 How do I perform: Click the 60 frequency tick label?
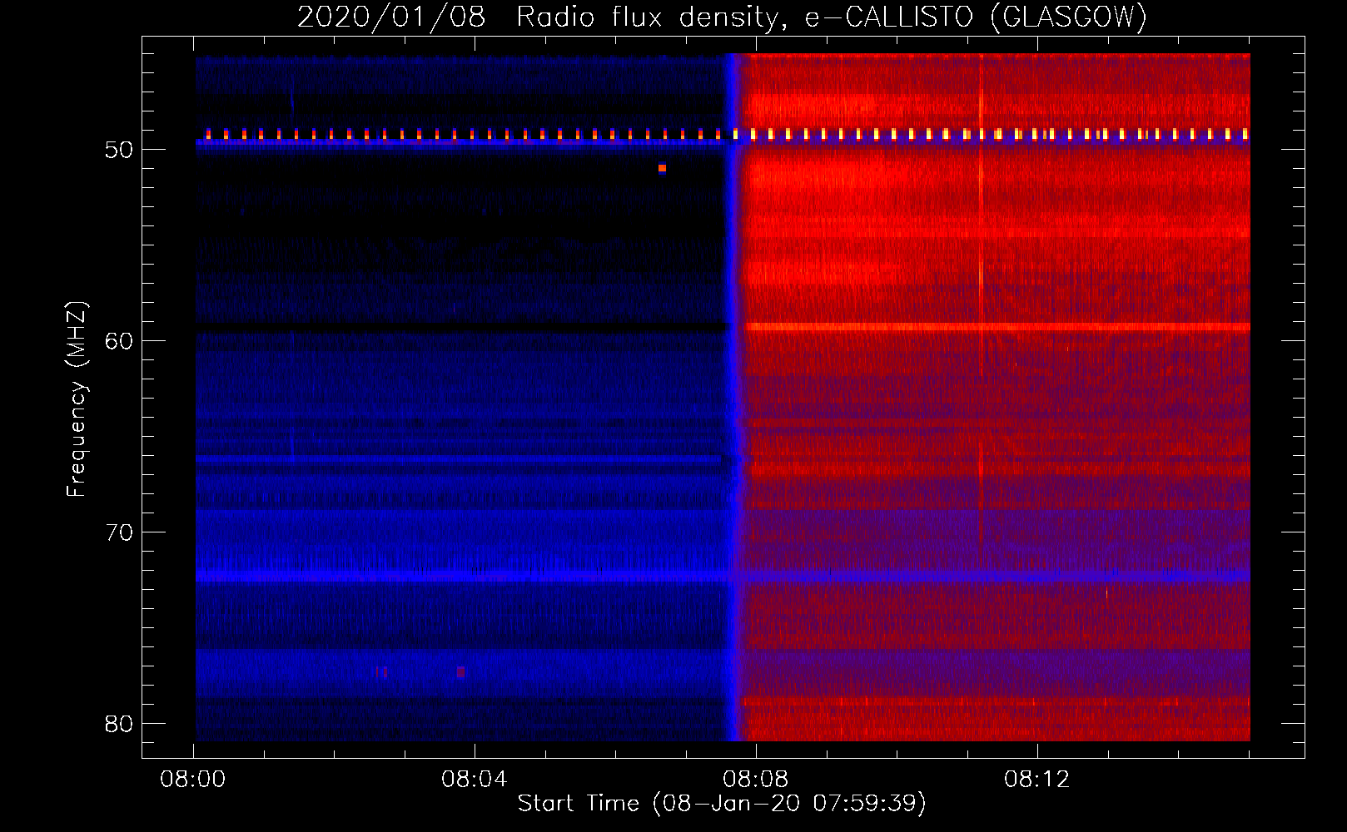119,341
